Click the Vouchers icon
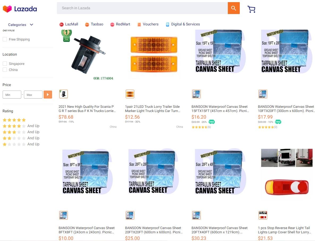315x241 pixels. (x=139, y=24)
